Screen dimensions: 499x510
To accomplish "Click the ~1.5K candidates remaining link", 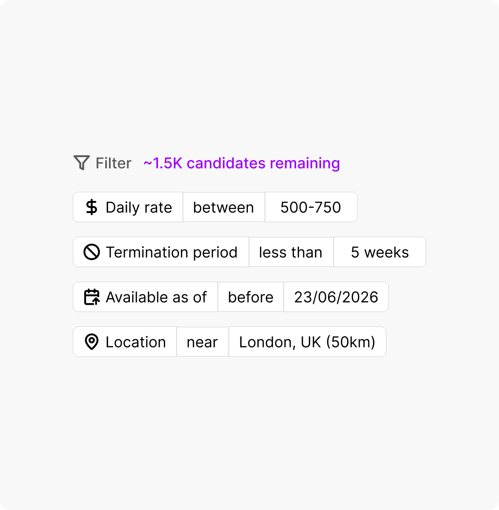I will (241, 163).
